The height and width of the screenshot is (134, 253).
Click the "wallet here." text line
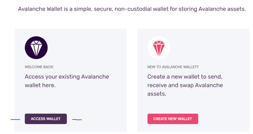[40, 85]
